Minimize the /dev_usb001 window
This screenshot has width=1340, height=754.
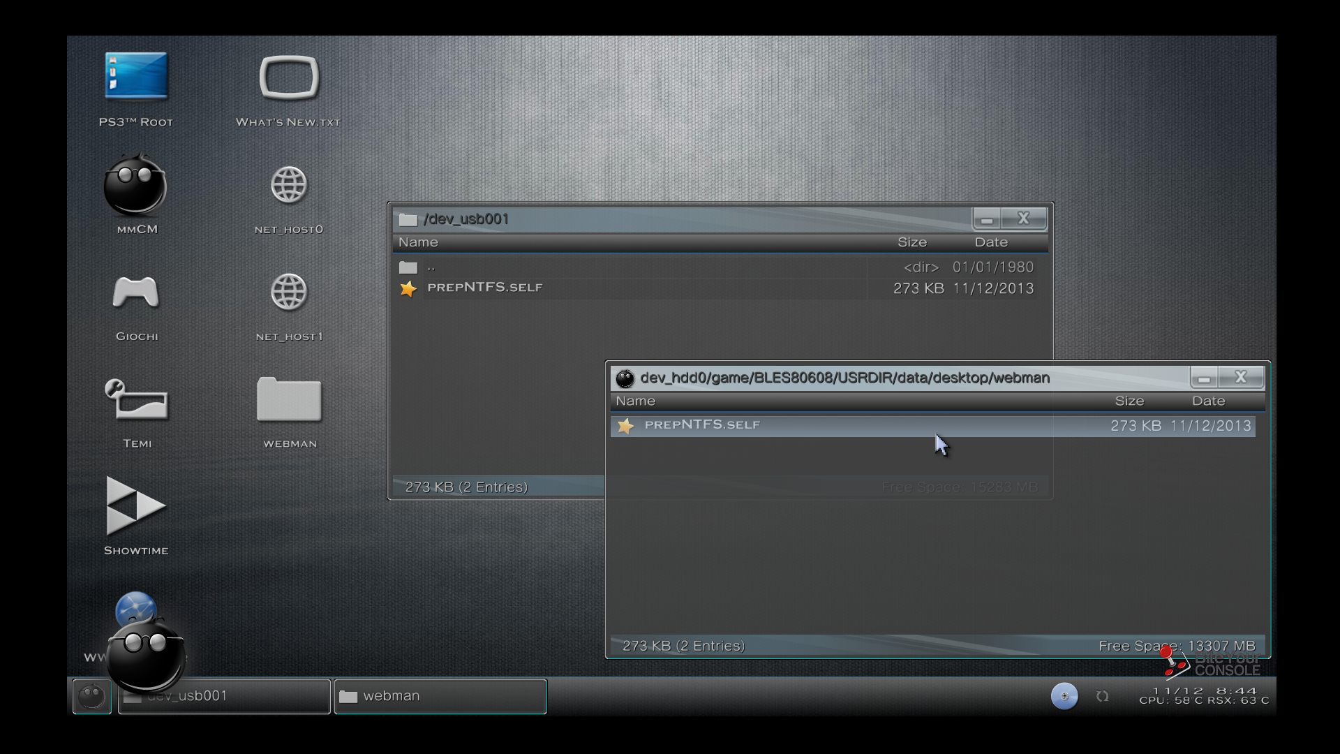coord(987,219)
